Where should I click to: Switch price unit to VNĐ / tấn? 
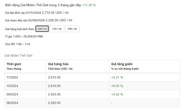72,29
